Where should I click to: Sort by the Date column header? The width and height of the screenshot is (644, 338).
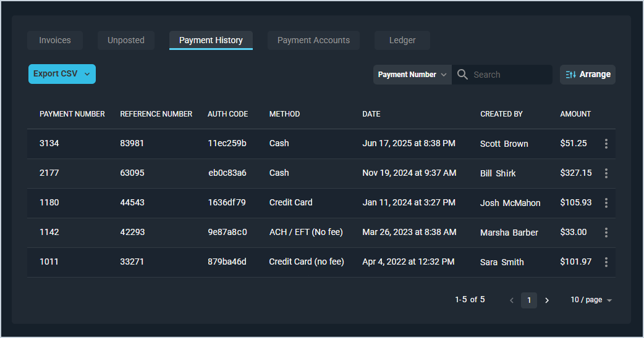click(x=371, y=114)
